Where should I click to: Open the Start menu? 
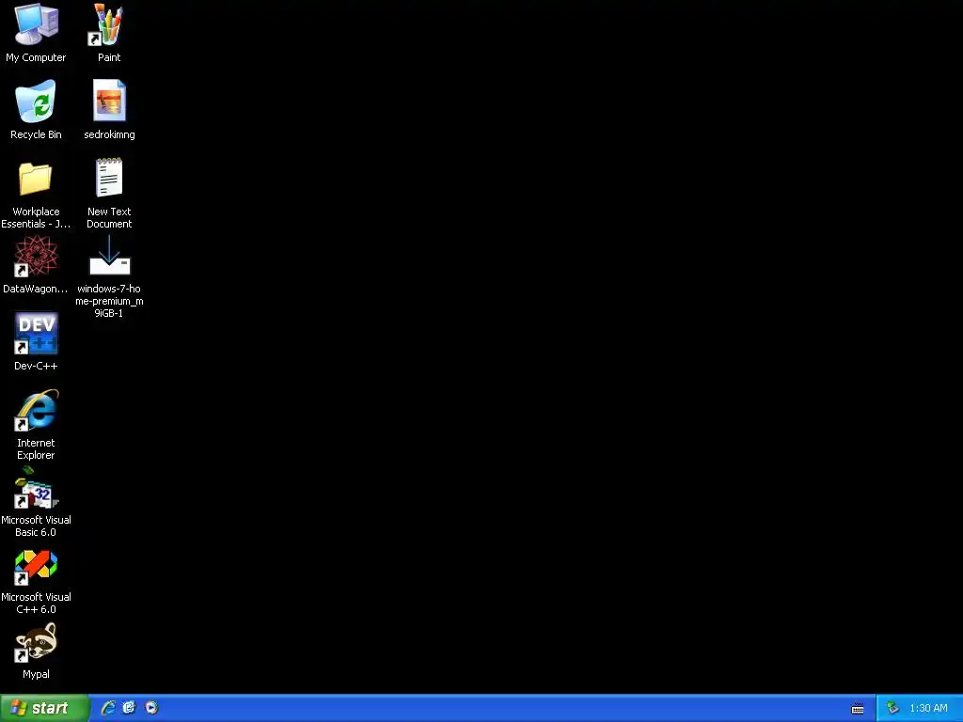(44, 708)
